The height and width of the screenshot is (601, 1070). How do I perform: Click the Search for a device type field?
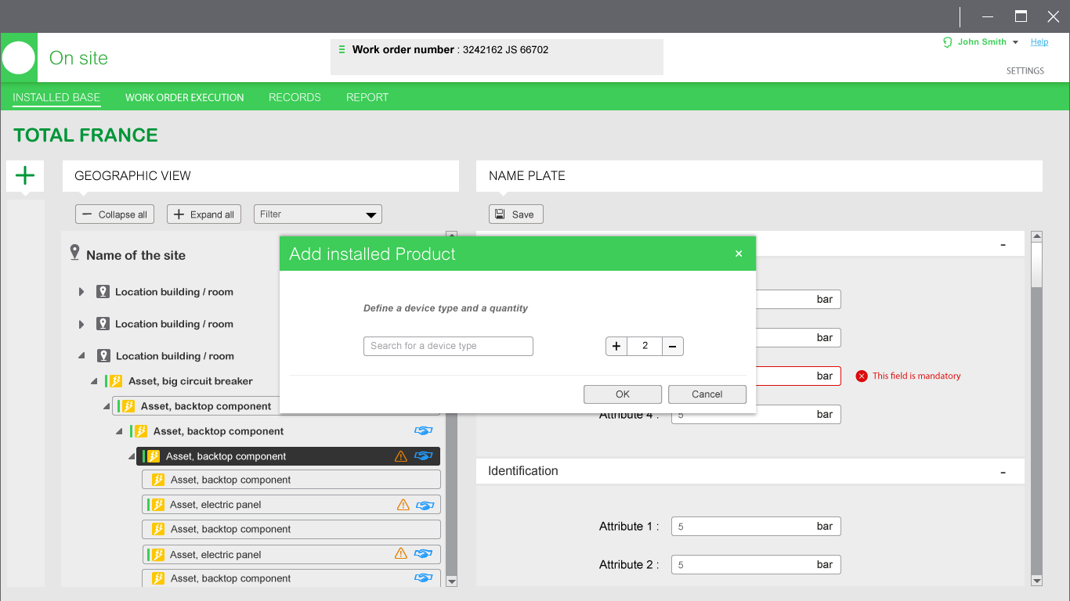coord(448,346)
